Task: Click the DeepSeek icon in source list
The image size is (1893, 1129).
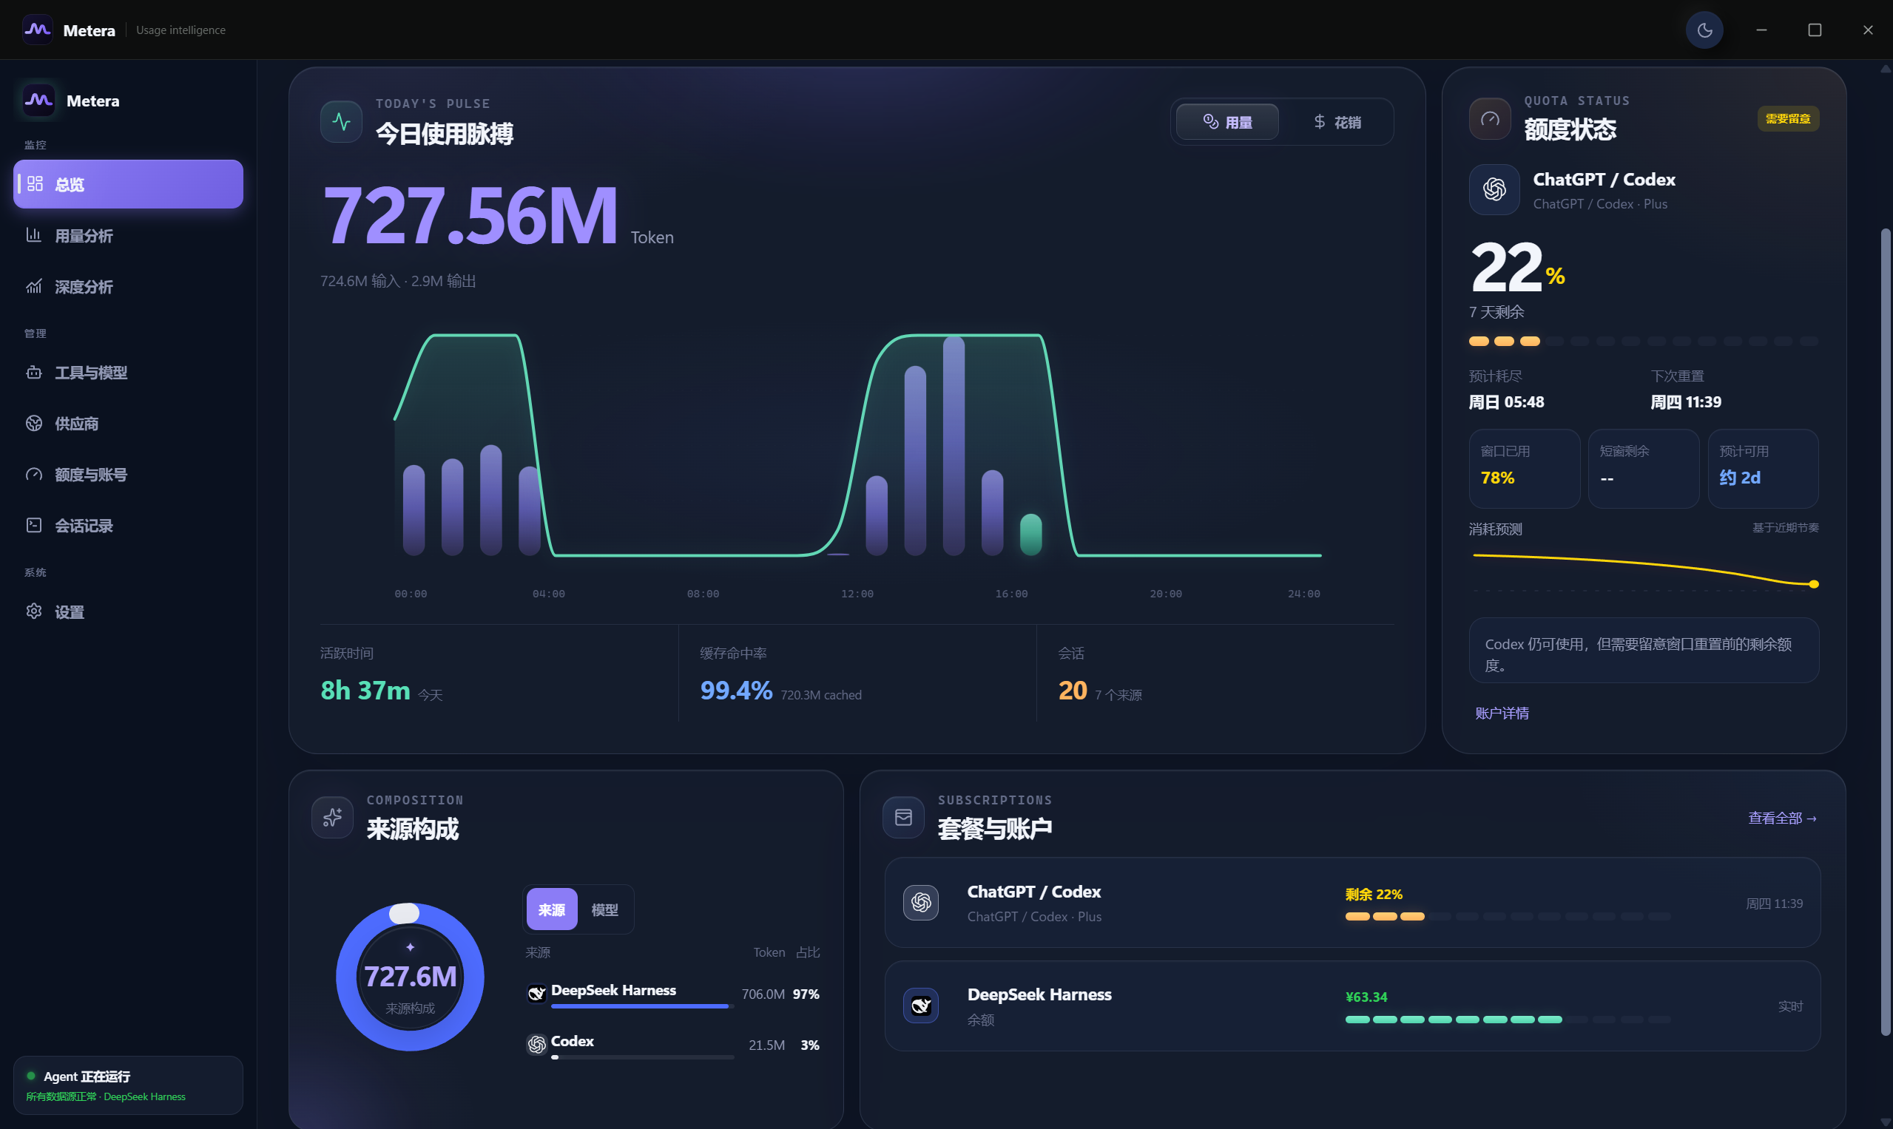Action: tap(536, 993)
